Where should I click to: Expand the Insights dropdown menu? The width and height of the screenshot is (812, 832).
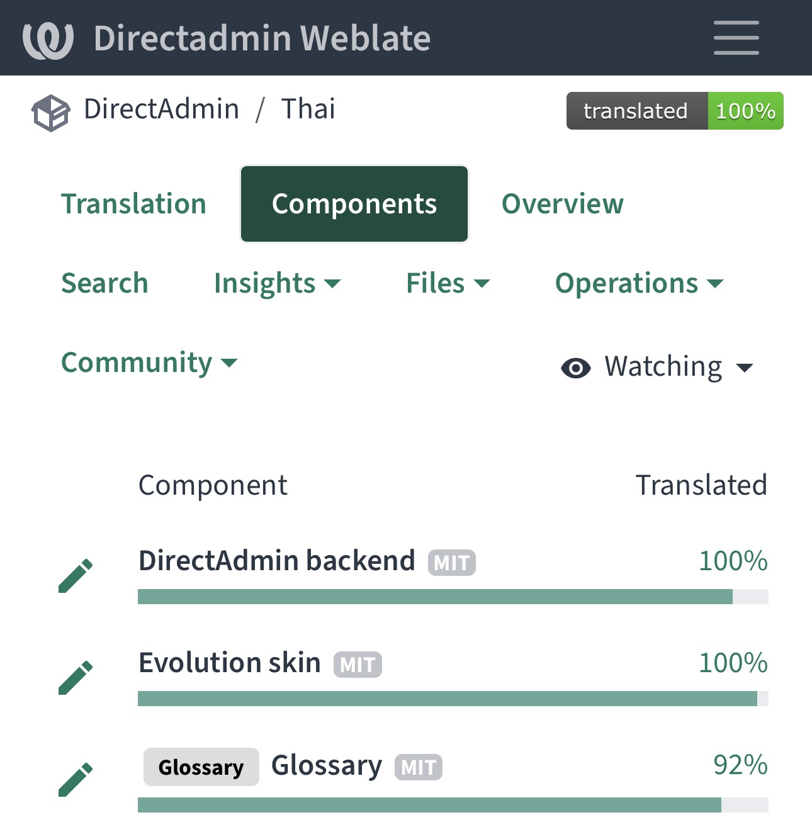277,283
